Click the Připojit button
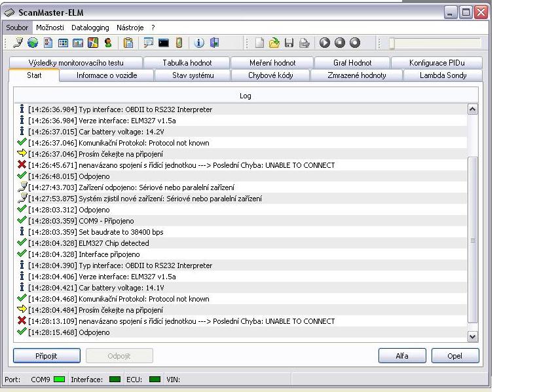Viewport: 537px width, 392px height. click(x=46, y=356)
